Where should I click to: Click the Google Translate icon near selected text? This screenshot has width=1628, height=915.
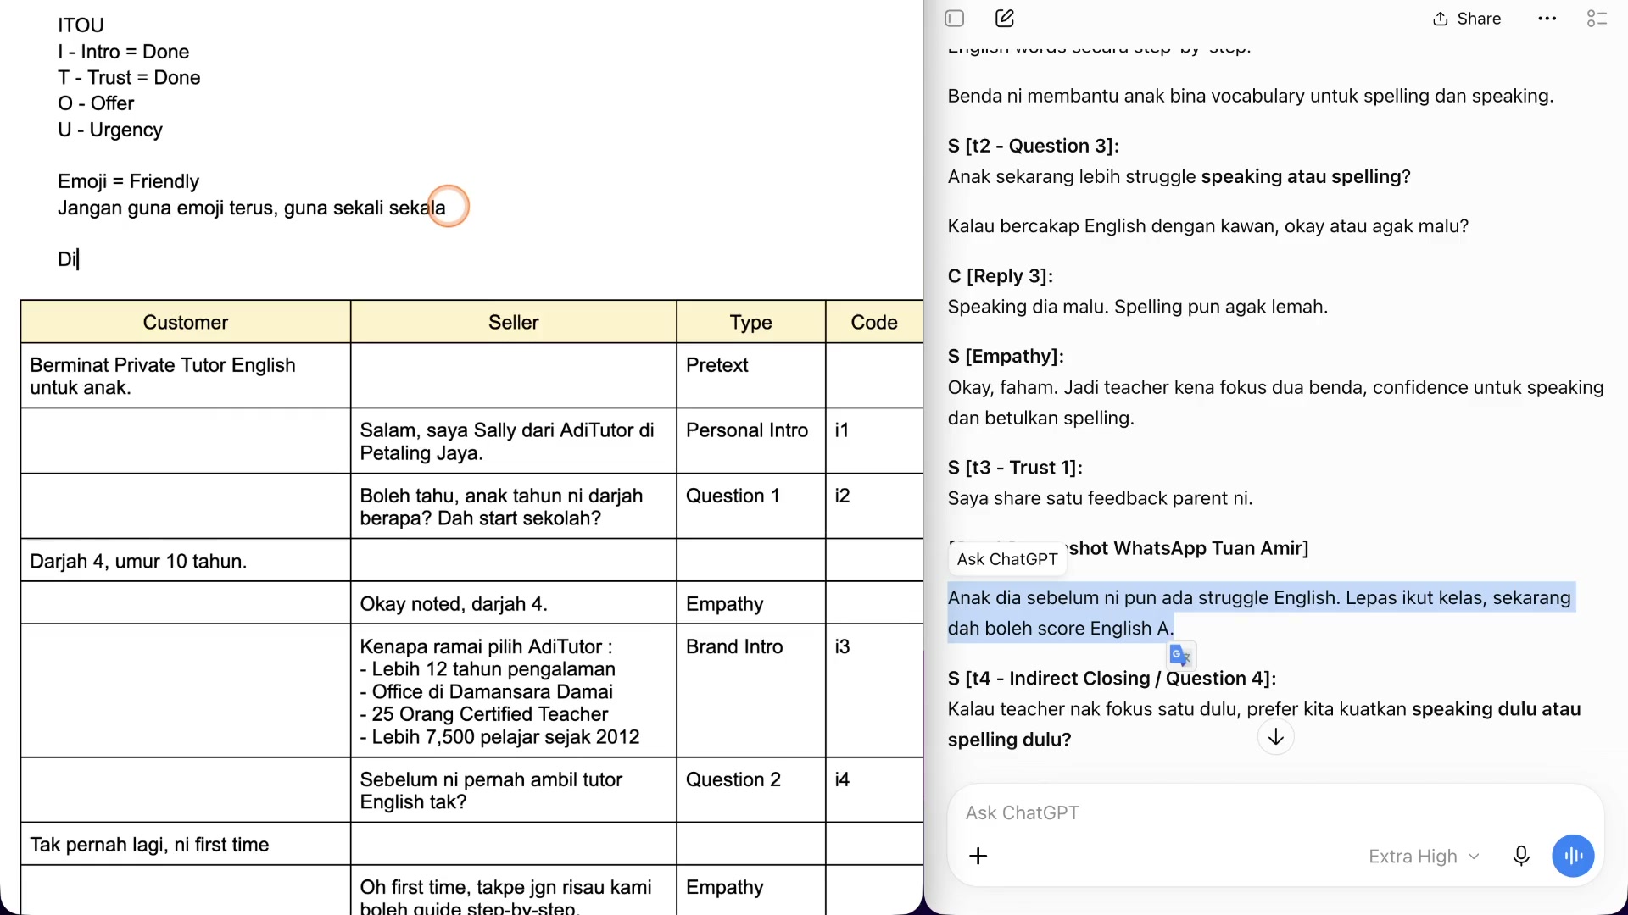click(1181, 655)
